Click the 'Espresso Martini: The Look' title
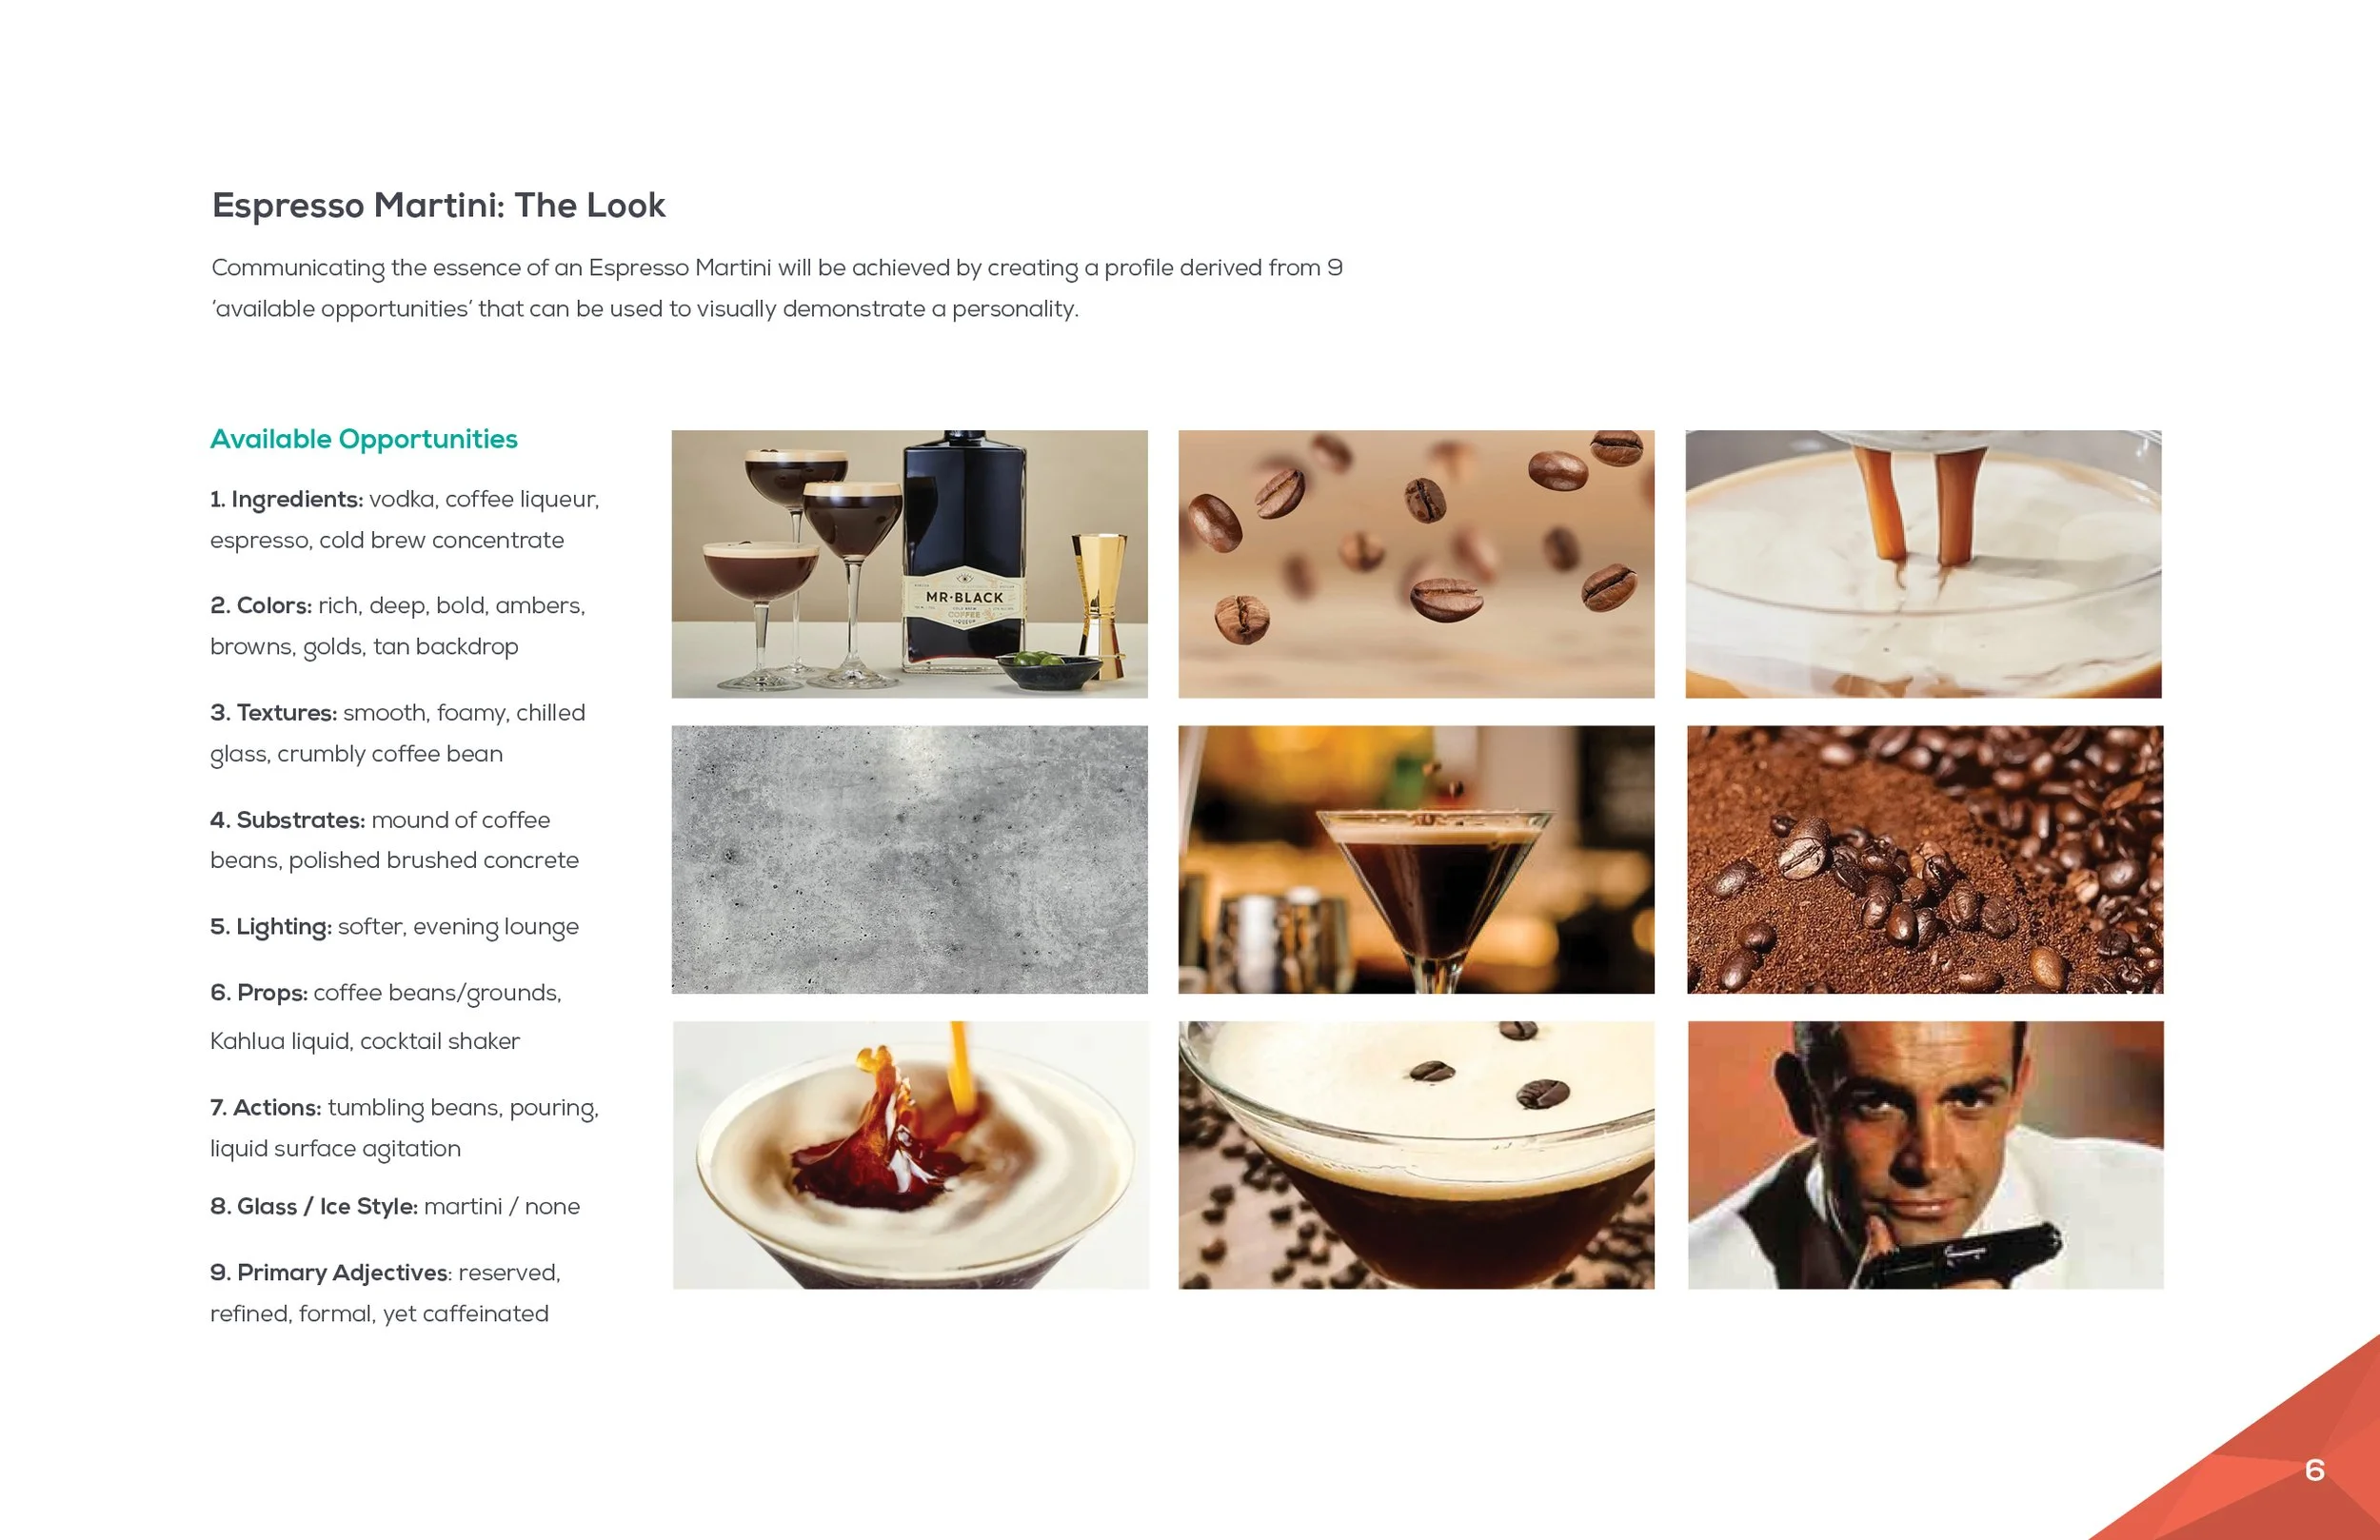2380x1540 pixels. 438,205
